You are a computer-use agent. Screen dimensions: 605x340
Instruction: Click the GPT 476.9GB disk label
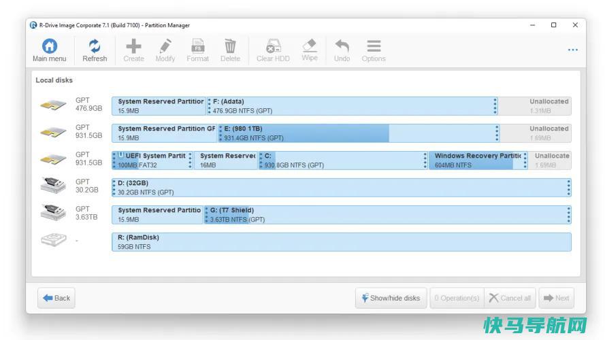click(88, 104)
